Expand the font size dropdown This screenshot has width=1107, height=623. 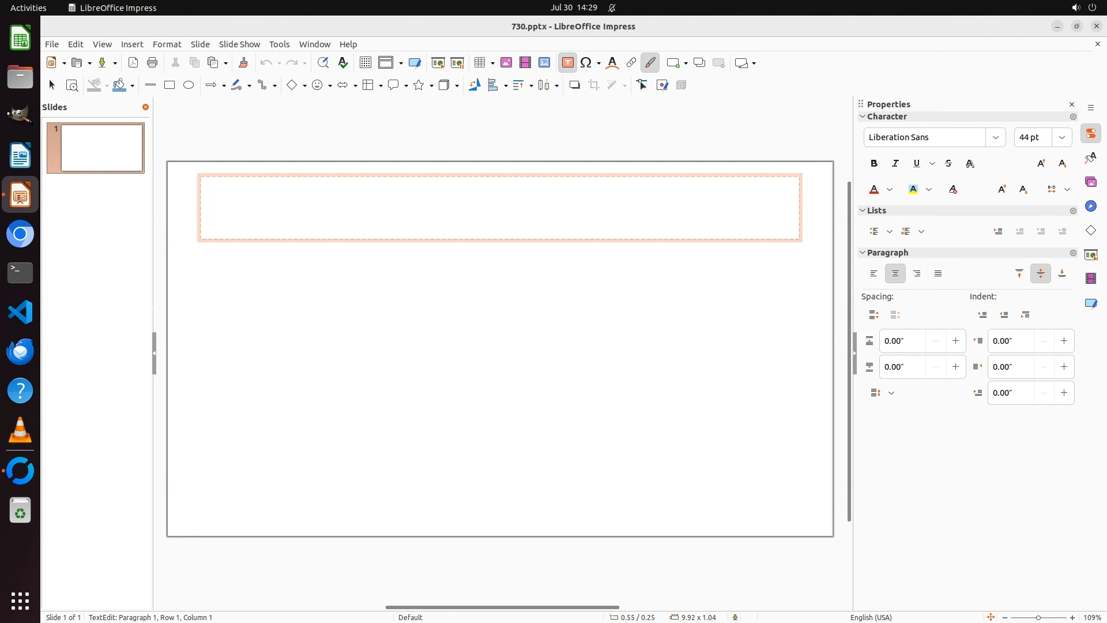[x=1061, y=137]
